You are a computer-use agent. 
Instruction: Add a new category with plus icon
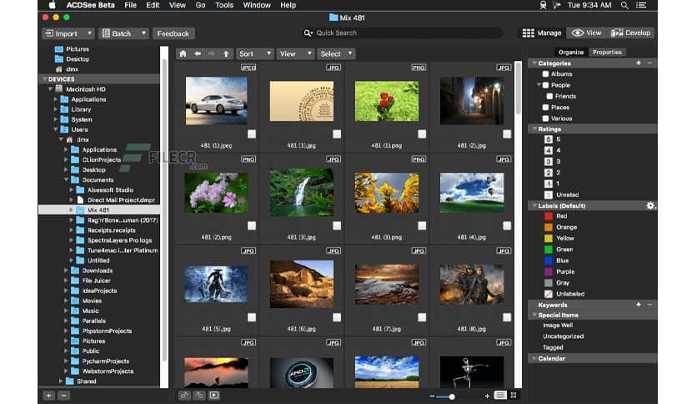point(639,63)
